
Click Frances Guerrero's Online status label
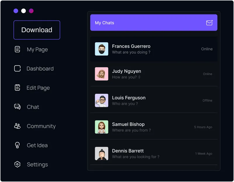point(207,49)
